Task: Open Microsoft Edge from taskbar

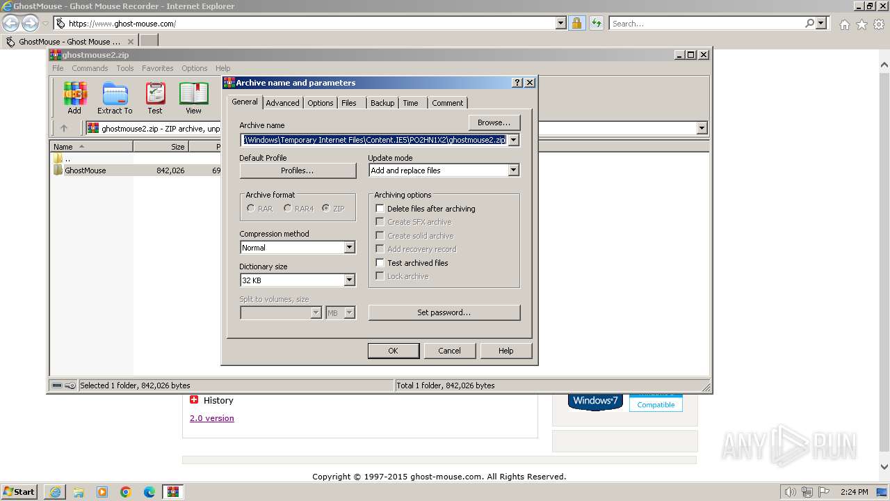Action: click(149, 492)
